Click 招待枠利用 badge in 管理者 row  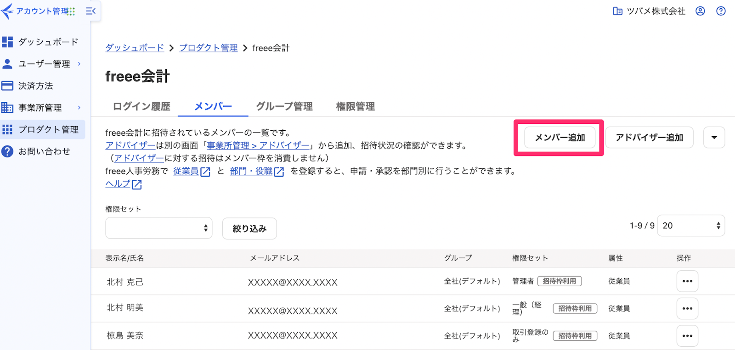click(x=560, y=281)
